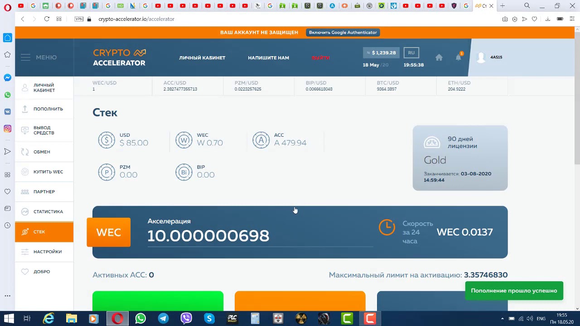
Task: Open ЛИЧНЫЙ КАБИНЕТ in sidebar
Action: point(44,88)
